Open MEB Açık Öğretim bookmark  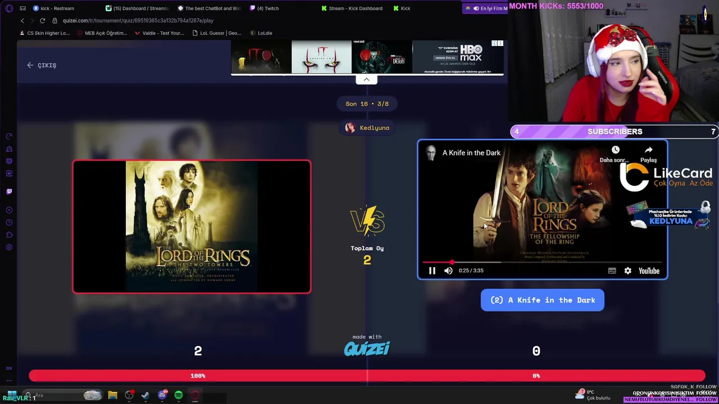tap(102, 33)
